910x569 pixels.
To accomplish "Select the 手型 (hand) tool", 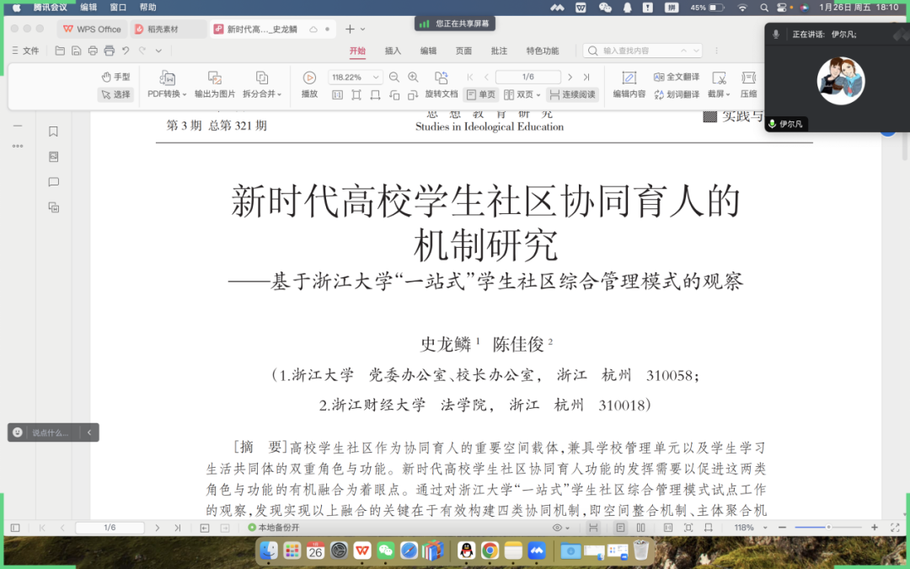I will [114, 76].
